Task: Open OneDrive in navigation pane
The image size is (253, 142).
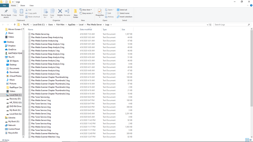Action: coord(12,50)
